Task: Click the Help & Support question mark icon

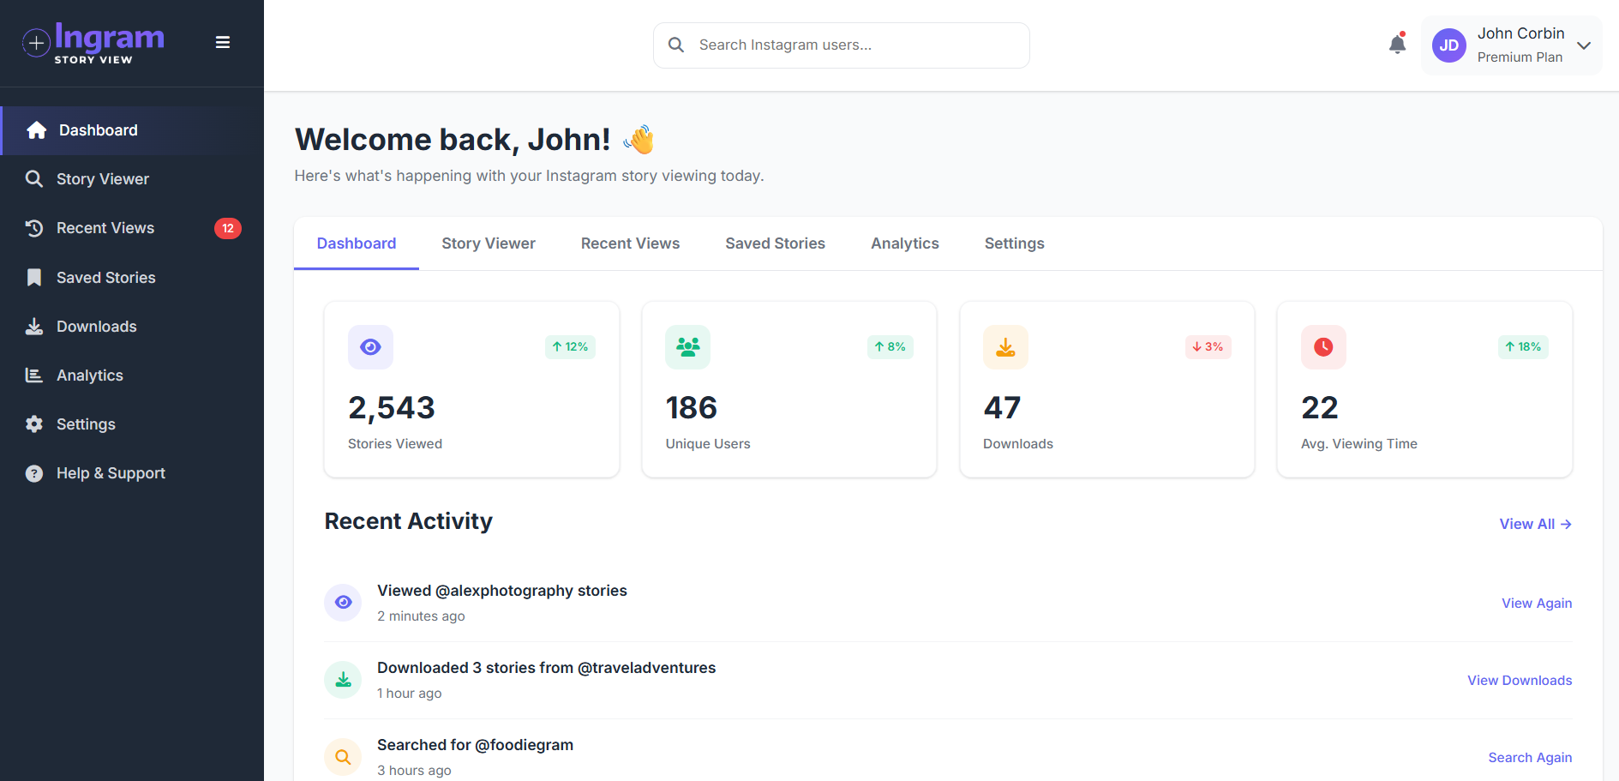Action: tap(33, 472)
